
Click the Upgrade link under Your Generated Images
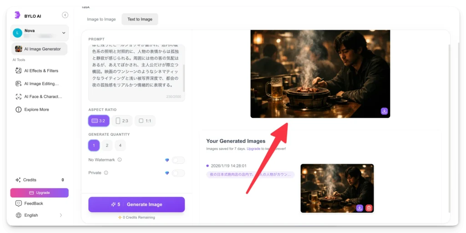pos(253,149)
